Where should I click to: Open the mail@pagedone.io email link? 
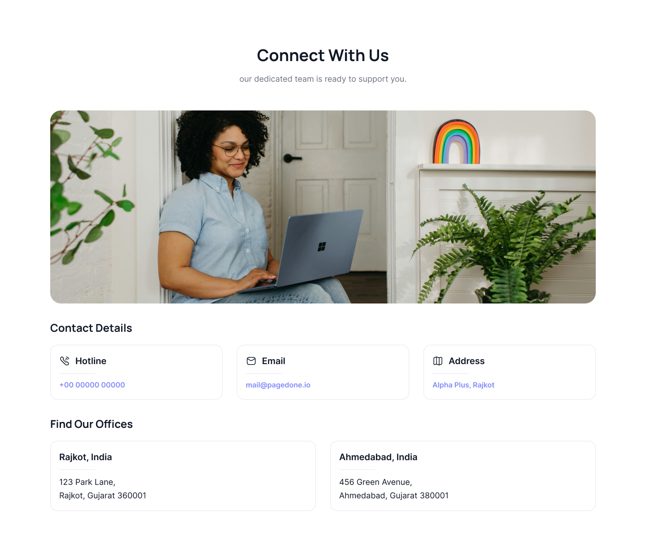(278, 385)
